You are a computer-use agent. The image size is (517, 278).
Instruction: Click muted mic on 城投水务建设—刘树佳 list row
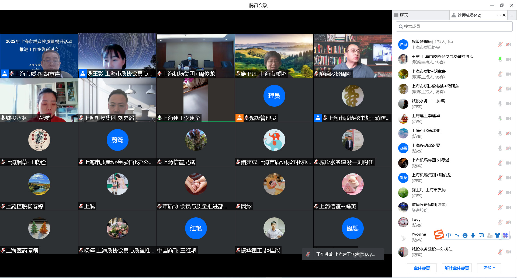click(500, 252)
